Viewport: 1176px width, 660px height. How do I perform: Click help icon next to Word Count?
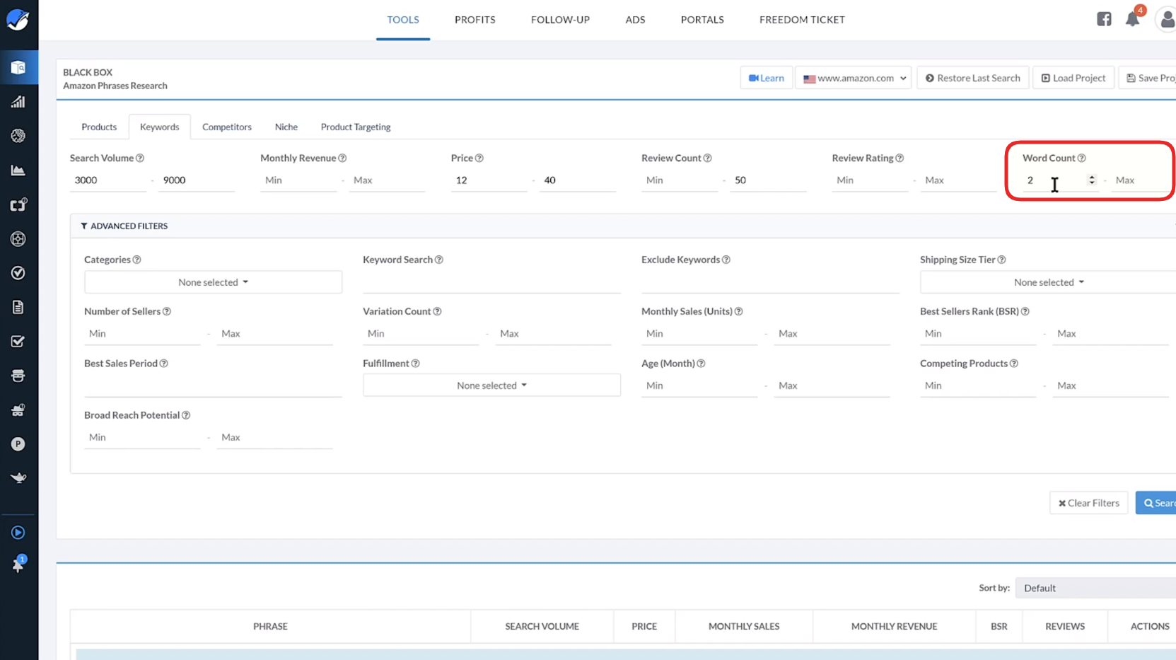click(1082, 158)
